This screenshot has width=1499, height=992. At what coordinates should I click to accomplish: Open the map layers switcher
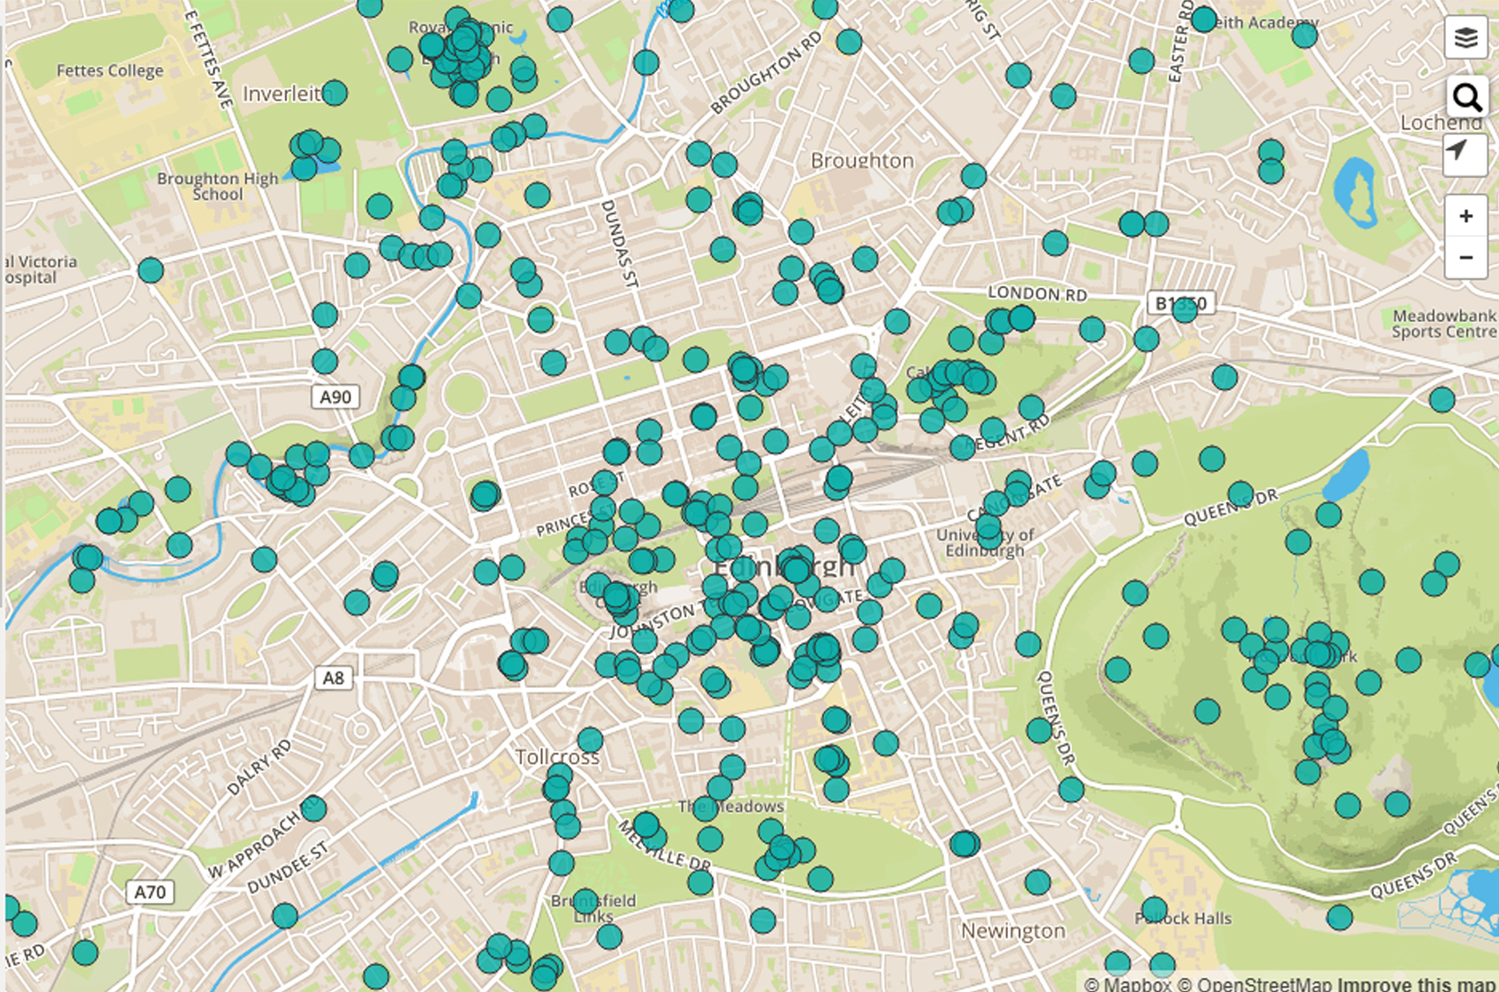[x=1466, y=38]
